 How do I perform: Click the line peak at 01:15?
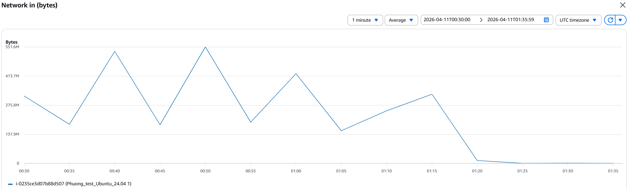[x=432, y=94]
